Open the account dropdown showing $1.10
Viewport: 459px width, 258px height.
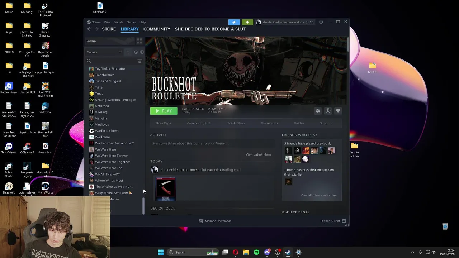coord(285,22)
